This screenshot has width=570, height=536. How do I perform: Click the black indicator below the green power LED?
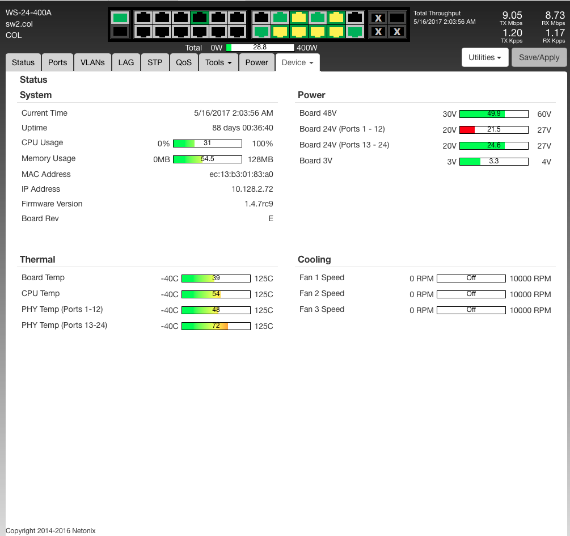[x=120, y=32]
